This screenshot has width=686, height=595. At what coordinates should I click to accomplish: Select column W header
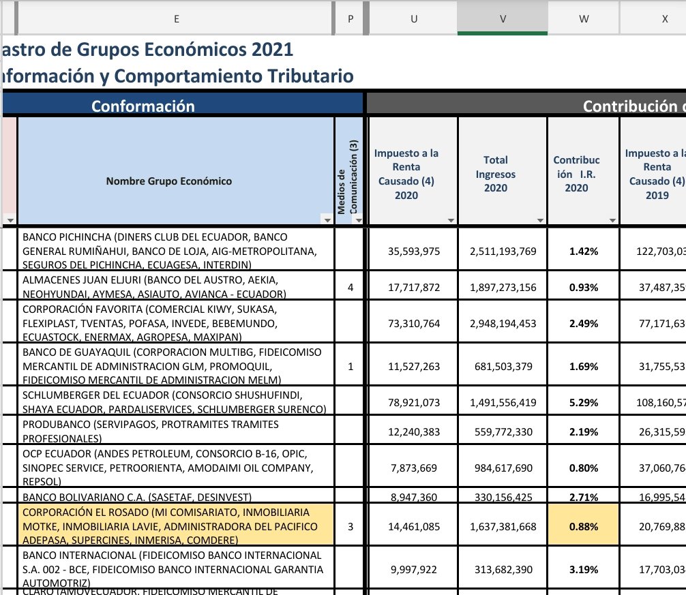click(584, 18)
